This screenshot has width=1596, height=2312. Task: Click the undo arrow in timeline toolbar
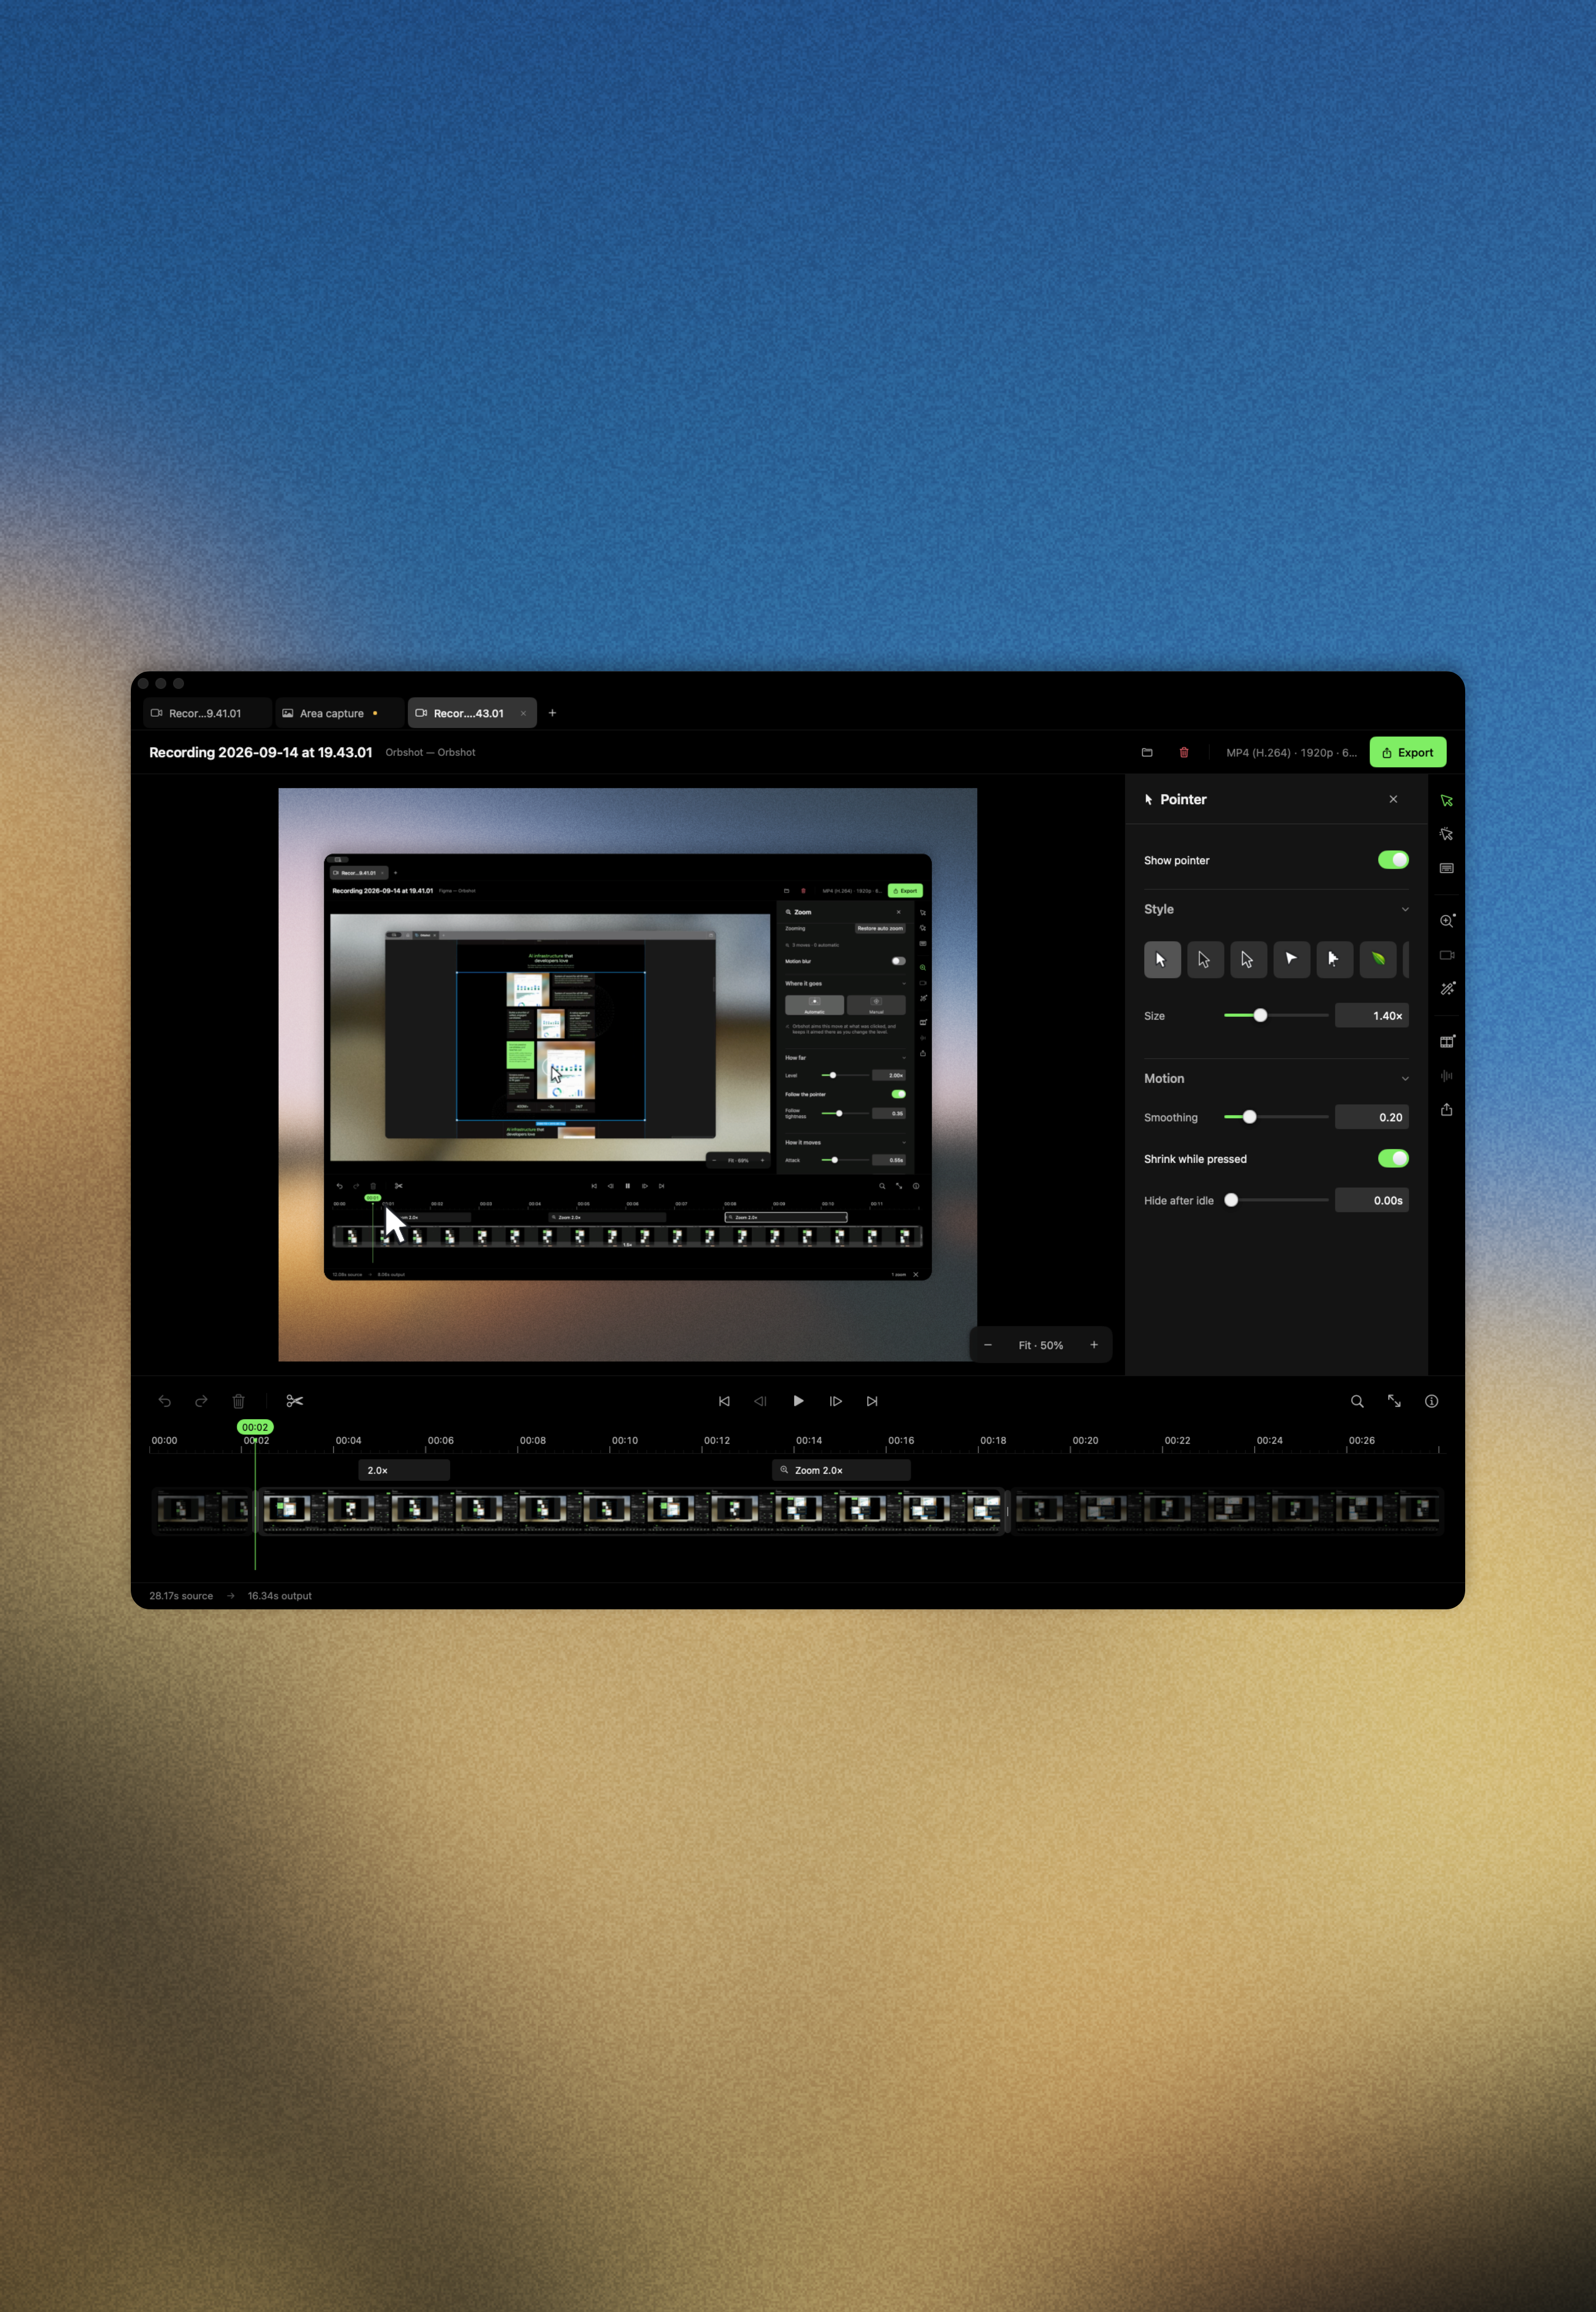pos(165,1401)
